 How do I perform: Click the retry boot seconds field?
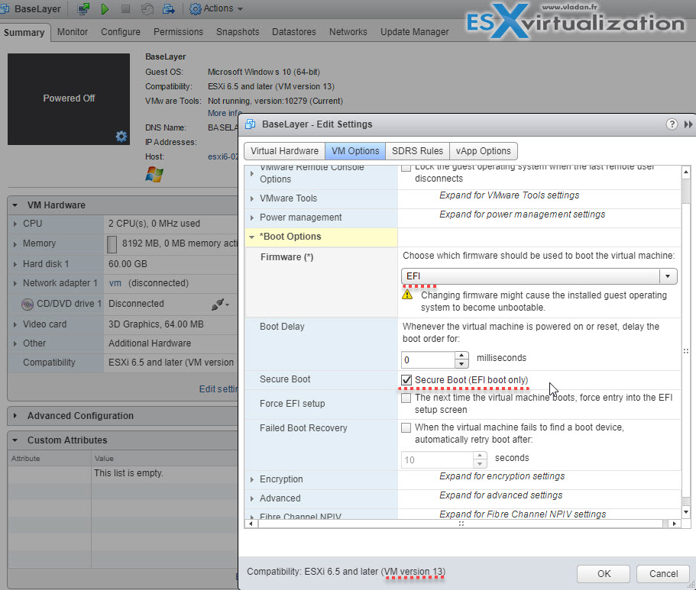tap(437, 460)
